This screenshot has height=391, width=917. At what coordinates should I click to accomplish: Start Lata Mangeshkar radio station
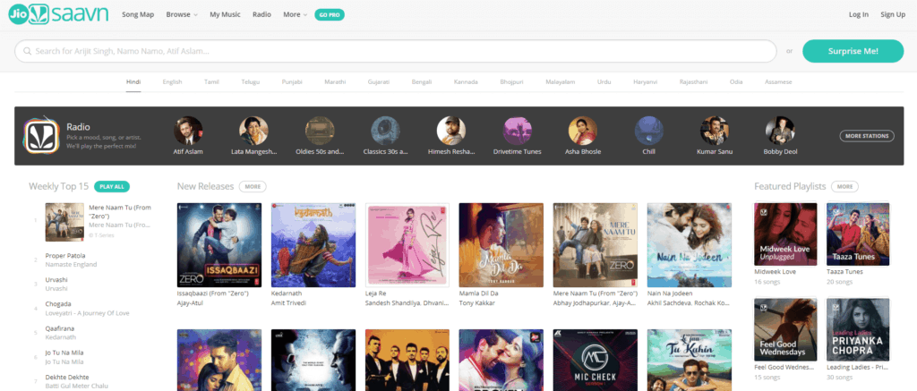click(253, 131)
